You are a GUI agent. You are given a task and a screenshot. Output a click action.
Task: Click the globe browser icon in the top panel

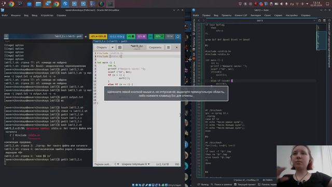102,4
